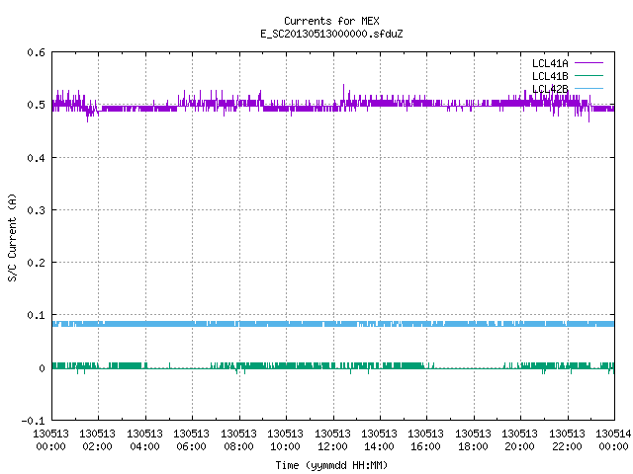
Task: Click the y-axis tick value 0.5
Action: tap(36, 105)
